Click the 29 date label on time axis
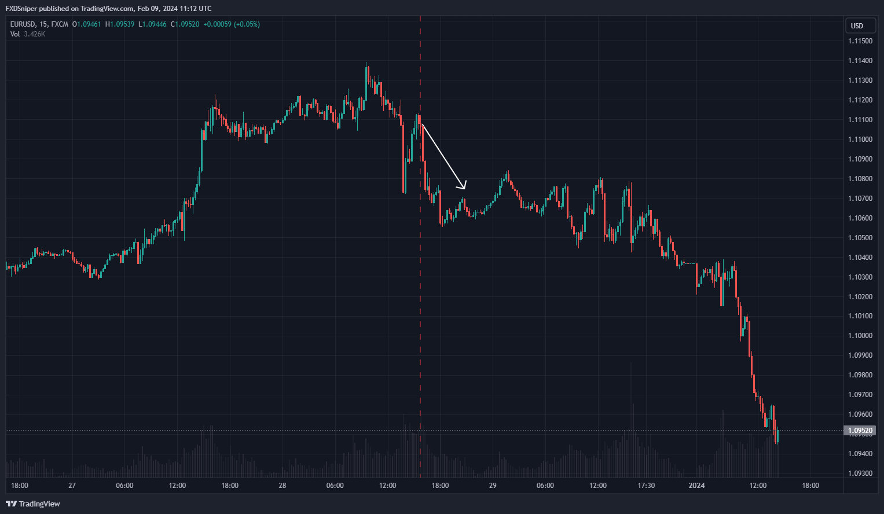This screenshot has width=884, height=514. [x=493, y=486]
